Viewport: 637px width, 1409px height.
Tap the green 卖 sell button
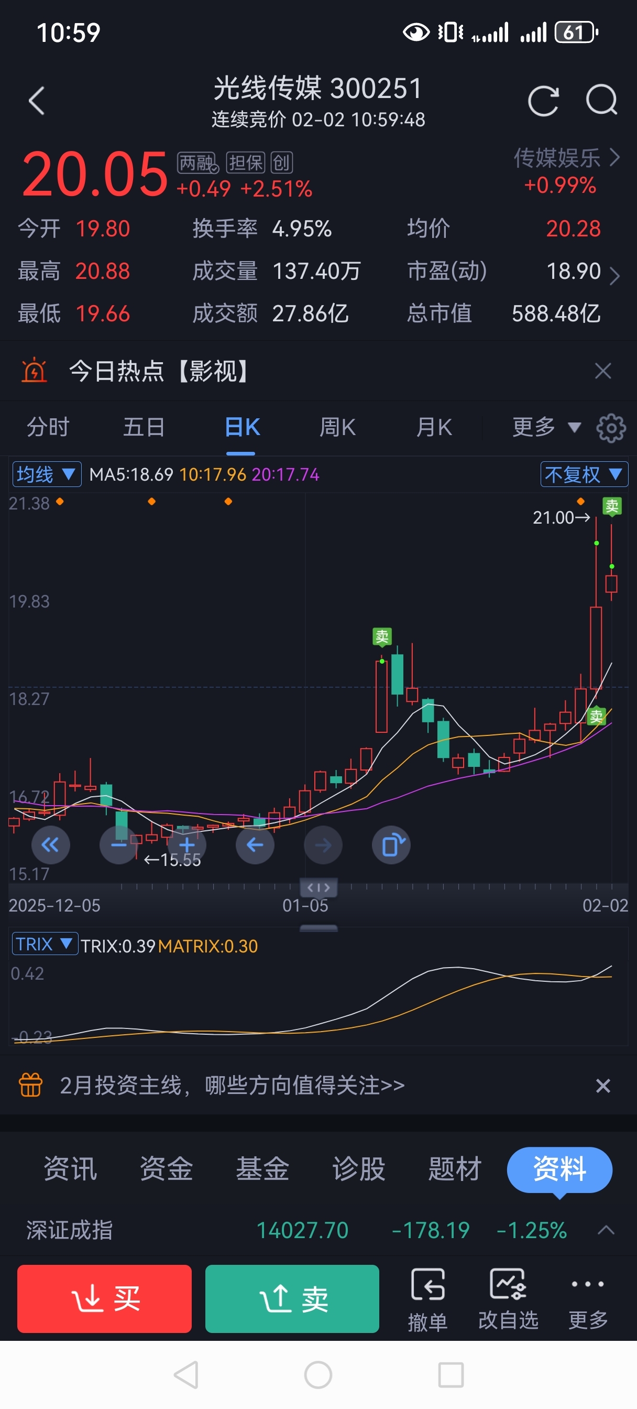coord(292,1298)
